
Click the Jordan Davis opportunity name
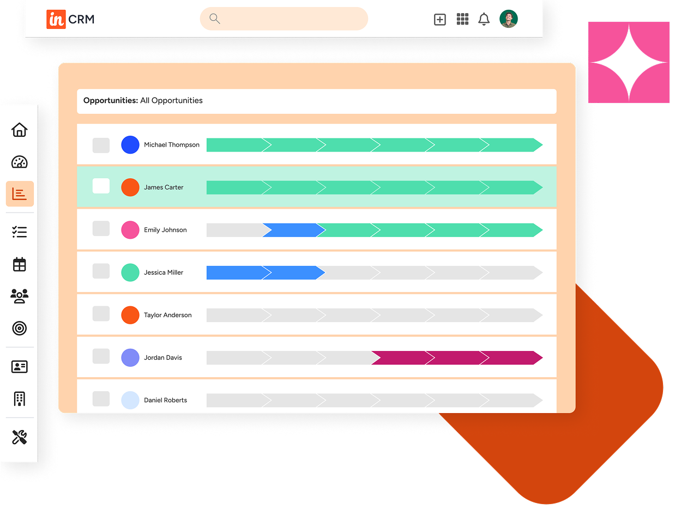tap(162, 358)
